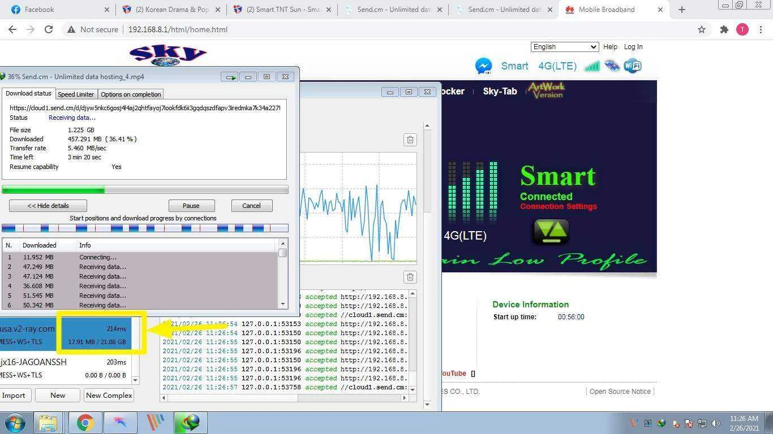Image resolution: width=773 pixels, height=434 pixels.
Task: Open the Sky-Tab menu item
Action: pos(500,91)
